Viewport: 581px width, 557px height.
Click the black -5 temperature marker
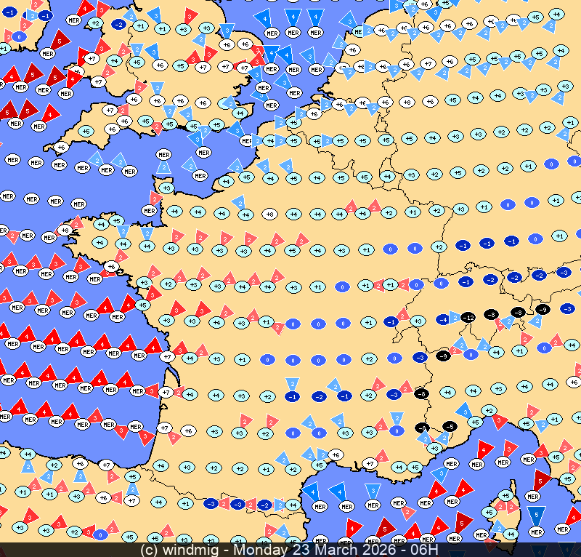click(x=449, y=426)
